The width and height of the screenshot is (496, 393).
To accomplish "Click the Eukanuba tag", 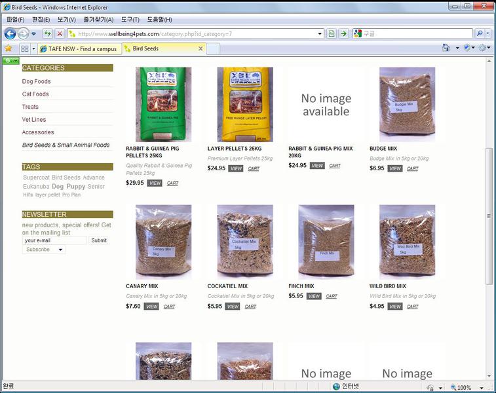I will click(x=36, y=187).
